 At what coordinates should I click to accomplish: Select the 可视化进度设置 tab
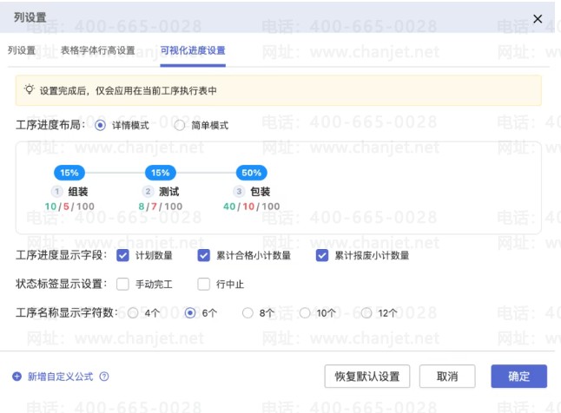tap(193, 50)
